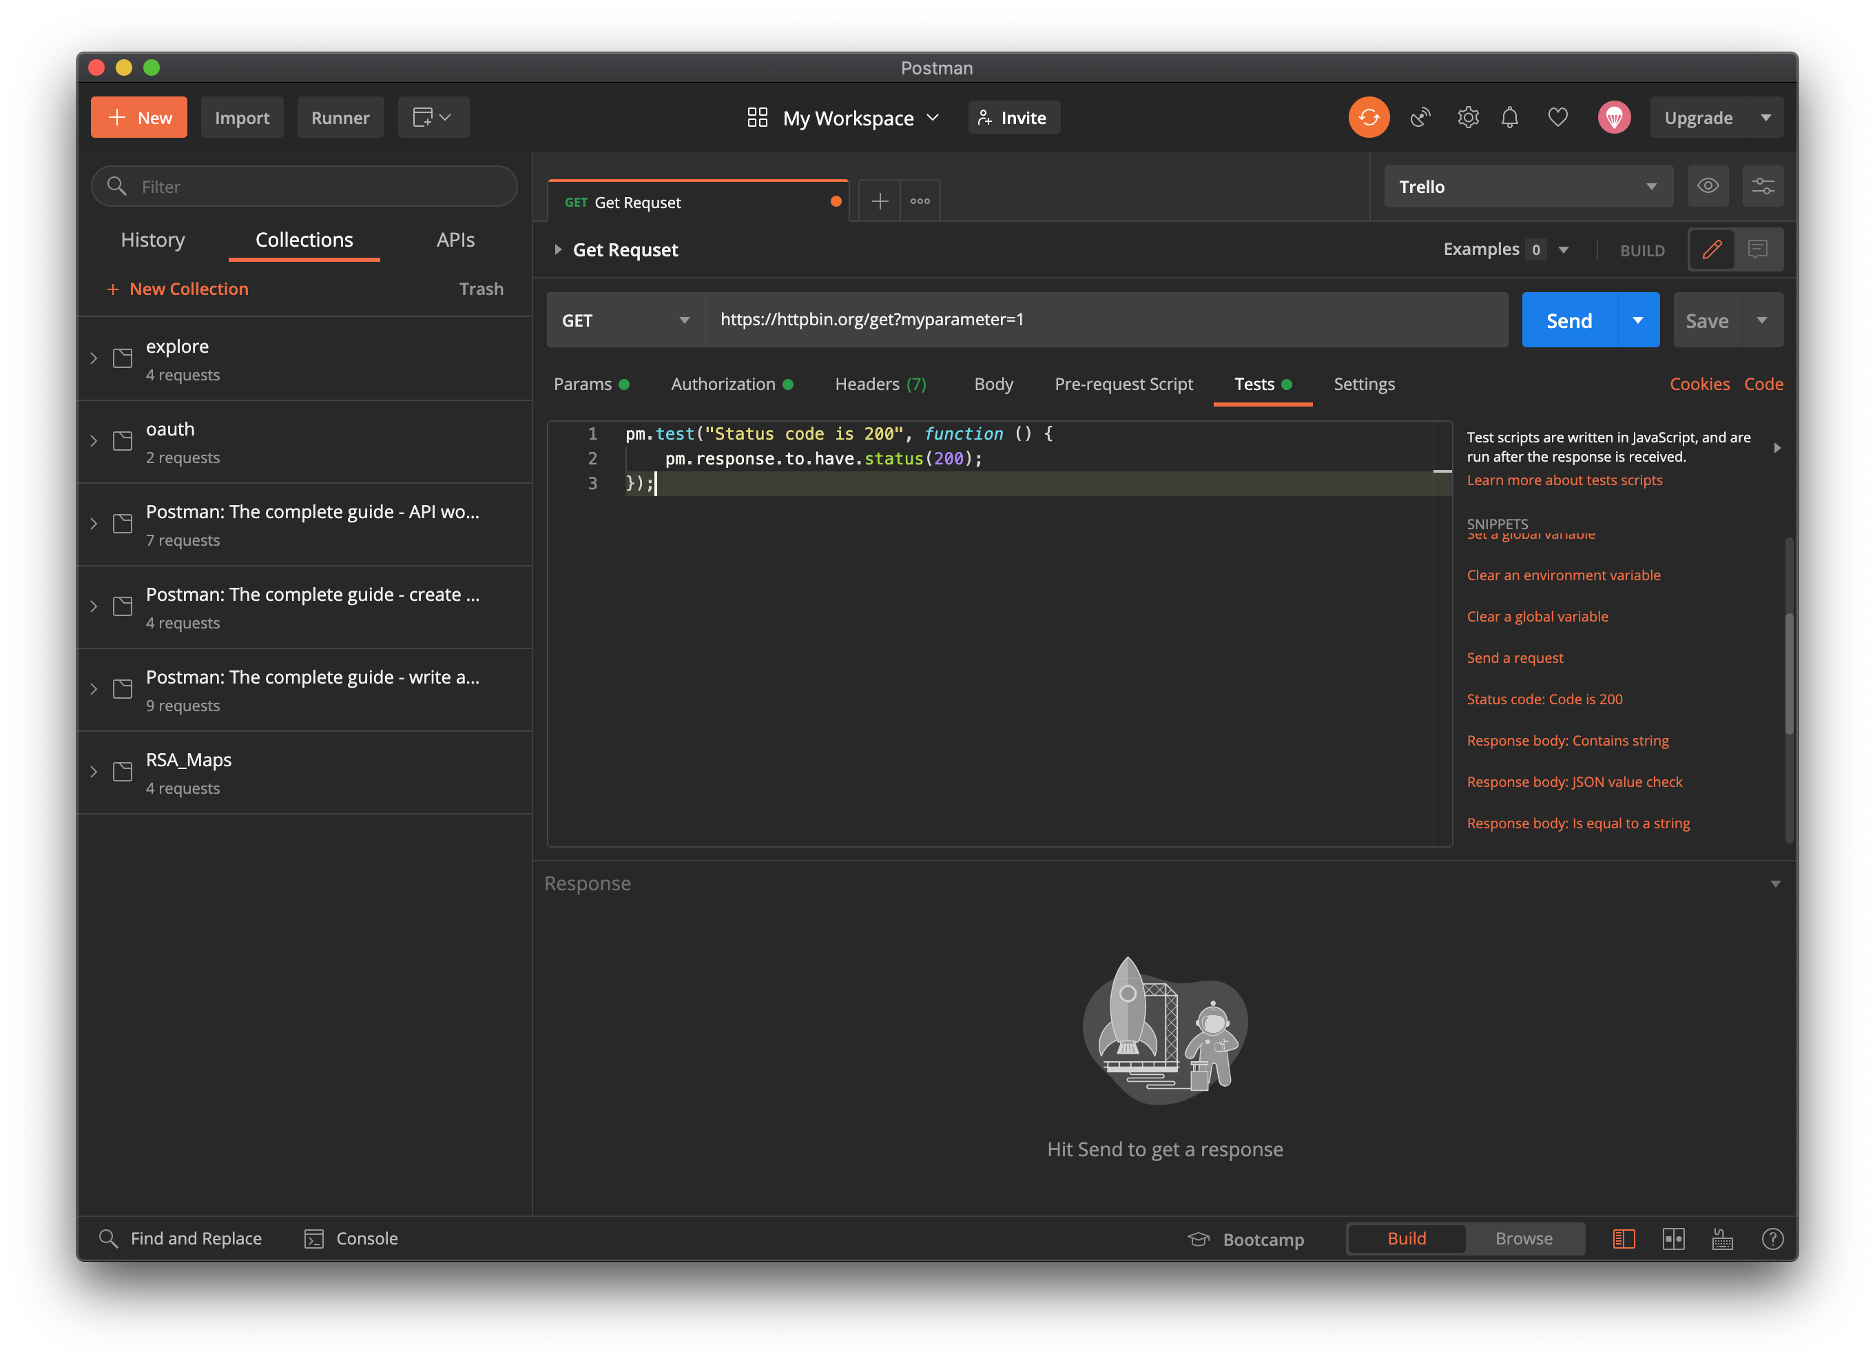Switch to Build mode
1875x1363 pixels.
1407,1238
